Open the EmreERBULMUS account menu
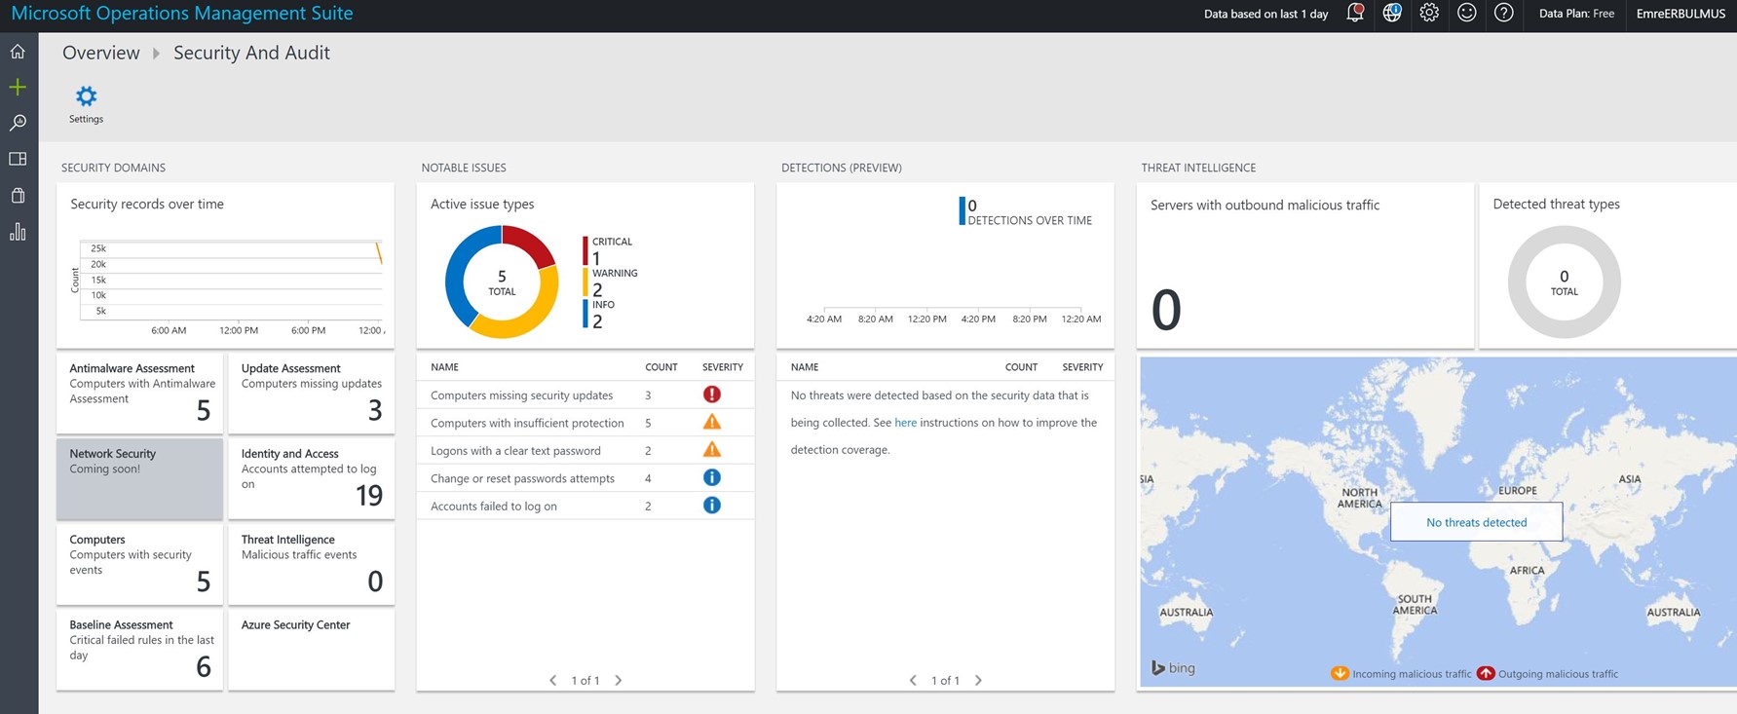 (1680, 14)
